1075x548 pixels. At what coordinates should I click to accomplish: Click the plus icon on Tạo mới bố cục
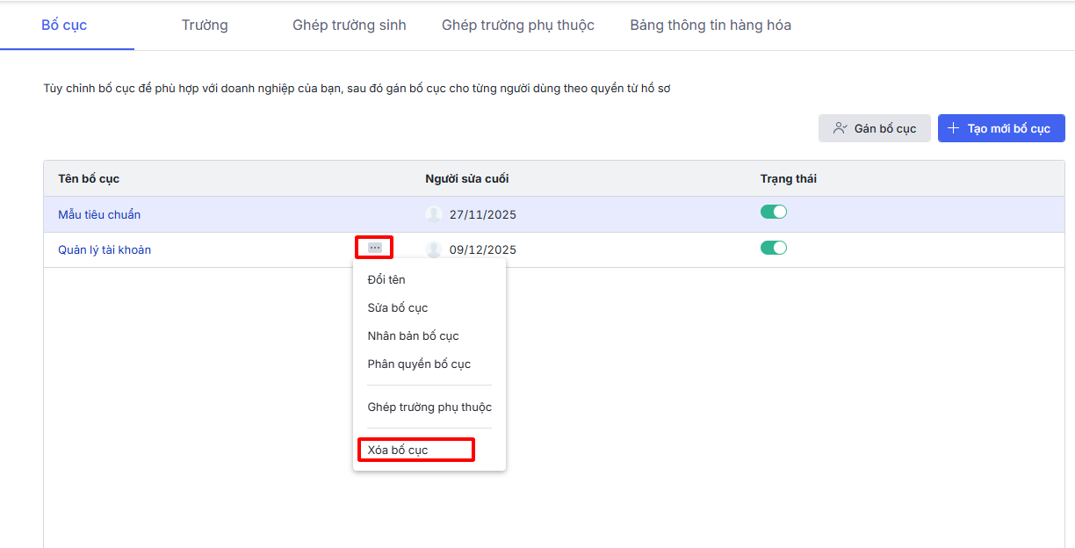click(953, 128)
